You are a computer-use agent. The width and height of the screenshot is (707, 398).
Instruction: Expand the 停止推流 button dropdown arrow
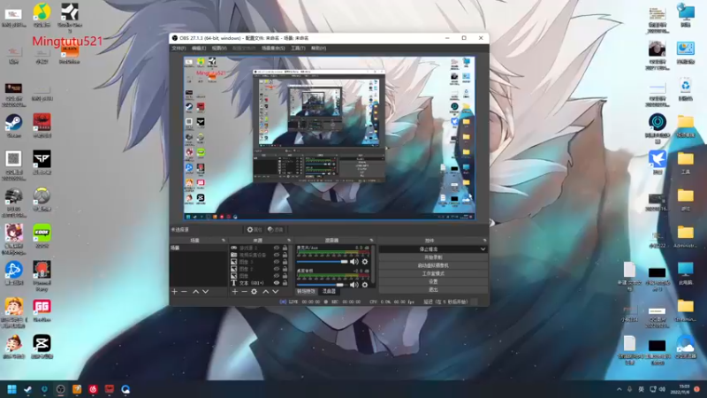coord(483,249)
